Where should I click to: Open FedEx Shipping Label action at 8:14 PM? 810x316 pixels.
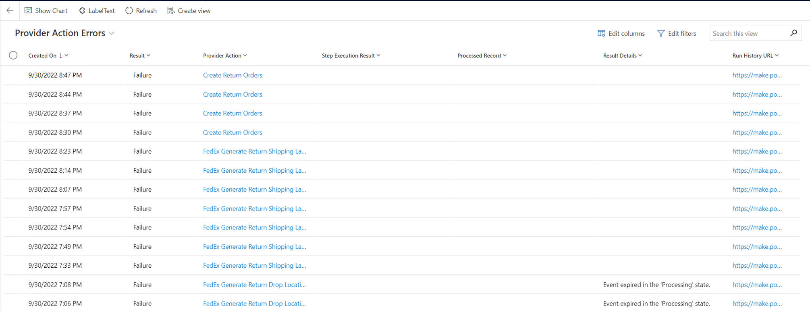[255, 170]
